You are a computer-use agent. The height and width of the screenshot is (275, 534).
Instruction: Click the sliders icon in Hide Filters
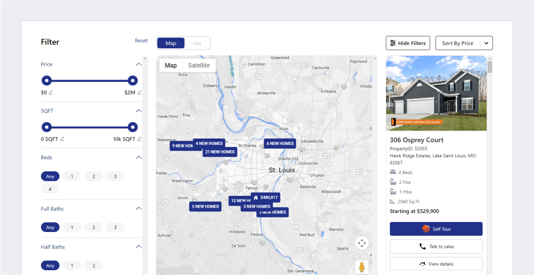(x=393, y=43)
